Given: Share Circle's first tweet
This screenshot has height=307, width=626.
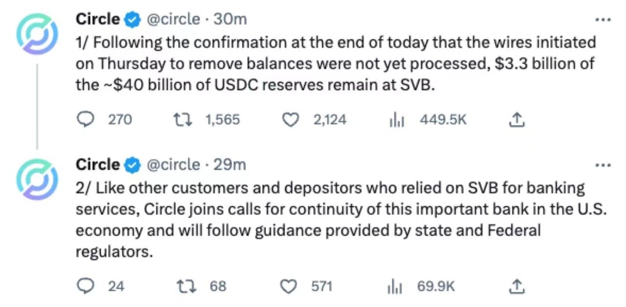Looking at the screenshot, I should [x=517, y=119].
